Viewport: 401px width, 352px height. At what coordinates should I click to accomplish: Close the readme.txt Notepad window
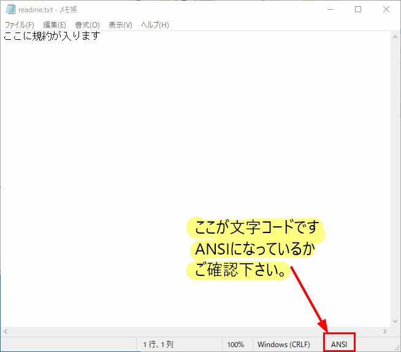click(x=386, y=9)
